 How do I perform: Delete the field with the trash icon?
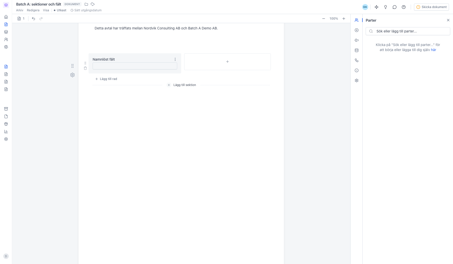point(85,68)
